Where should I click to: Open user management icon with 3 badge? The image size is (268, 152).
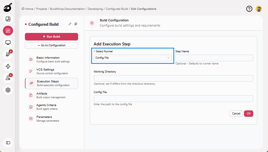[8, 78]
